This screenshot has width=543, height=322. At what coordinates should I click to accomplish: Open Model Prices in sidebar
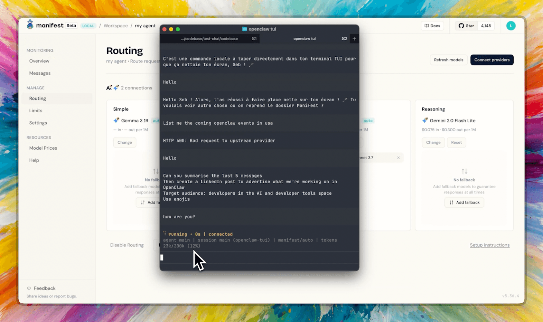[43, 148]
